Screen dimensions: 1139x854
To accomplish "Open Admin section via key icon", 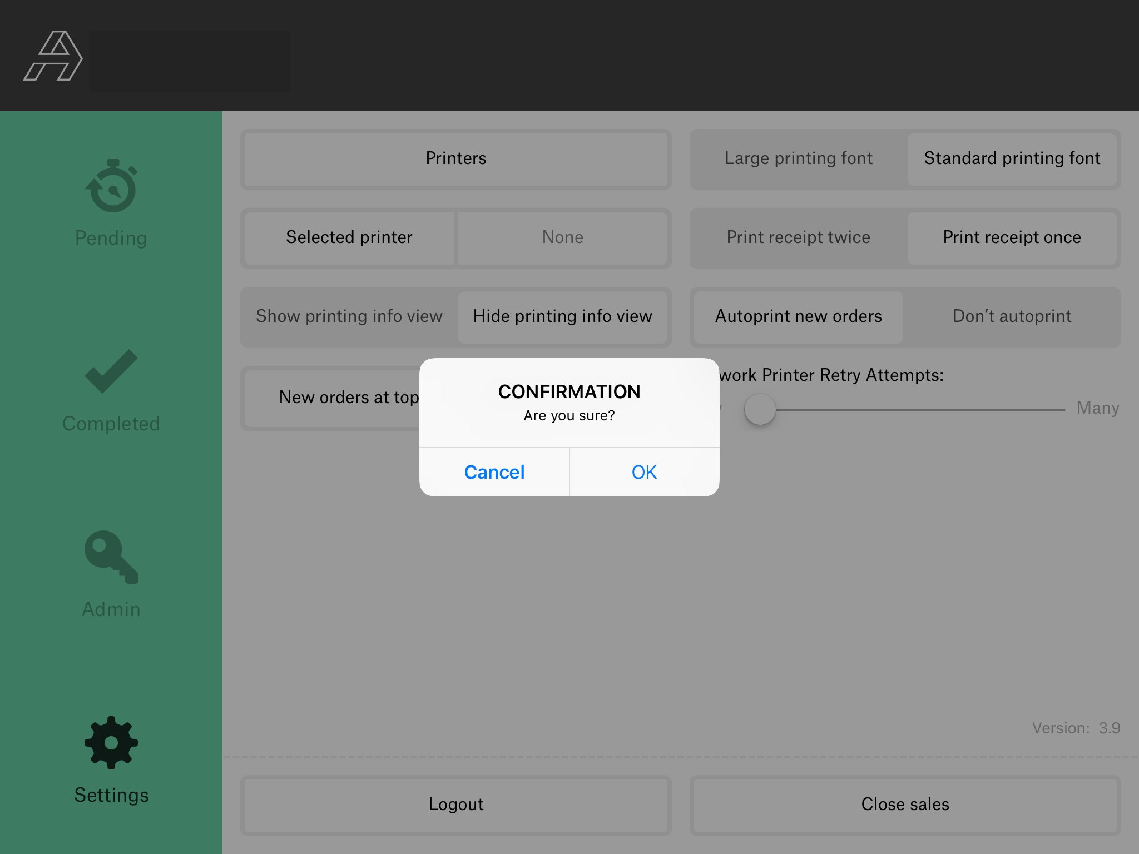I will 111,557.
